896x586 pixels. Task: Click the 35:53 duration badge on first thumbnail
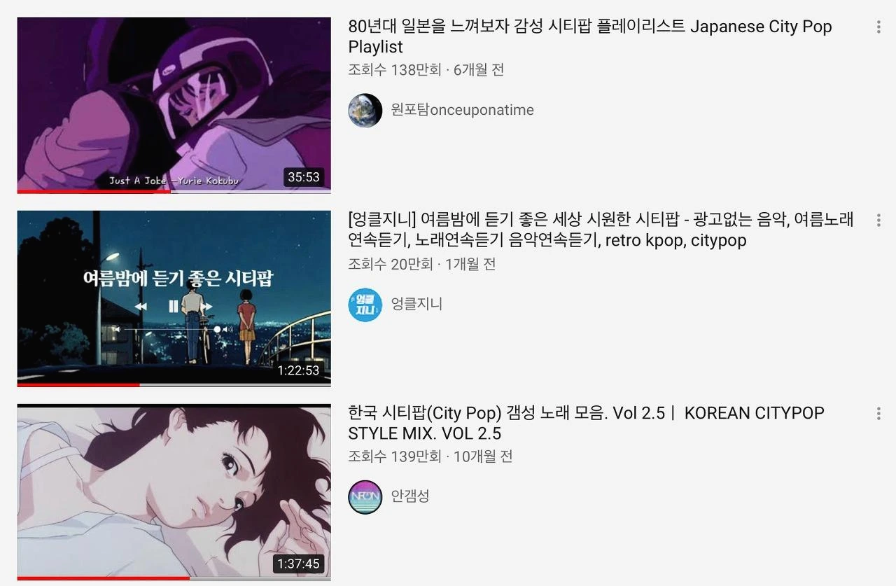pos(304,177)
